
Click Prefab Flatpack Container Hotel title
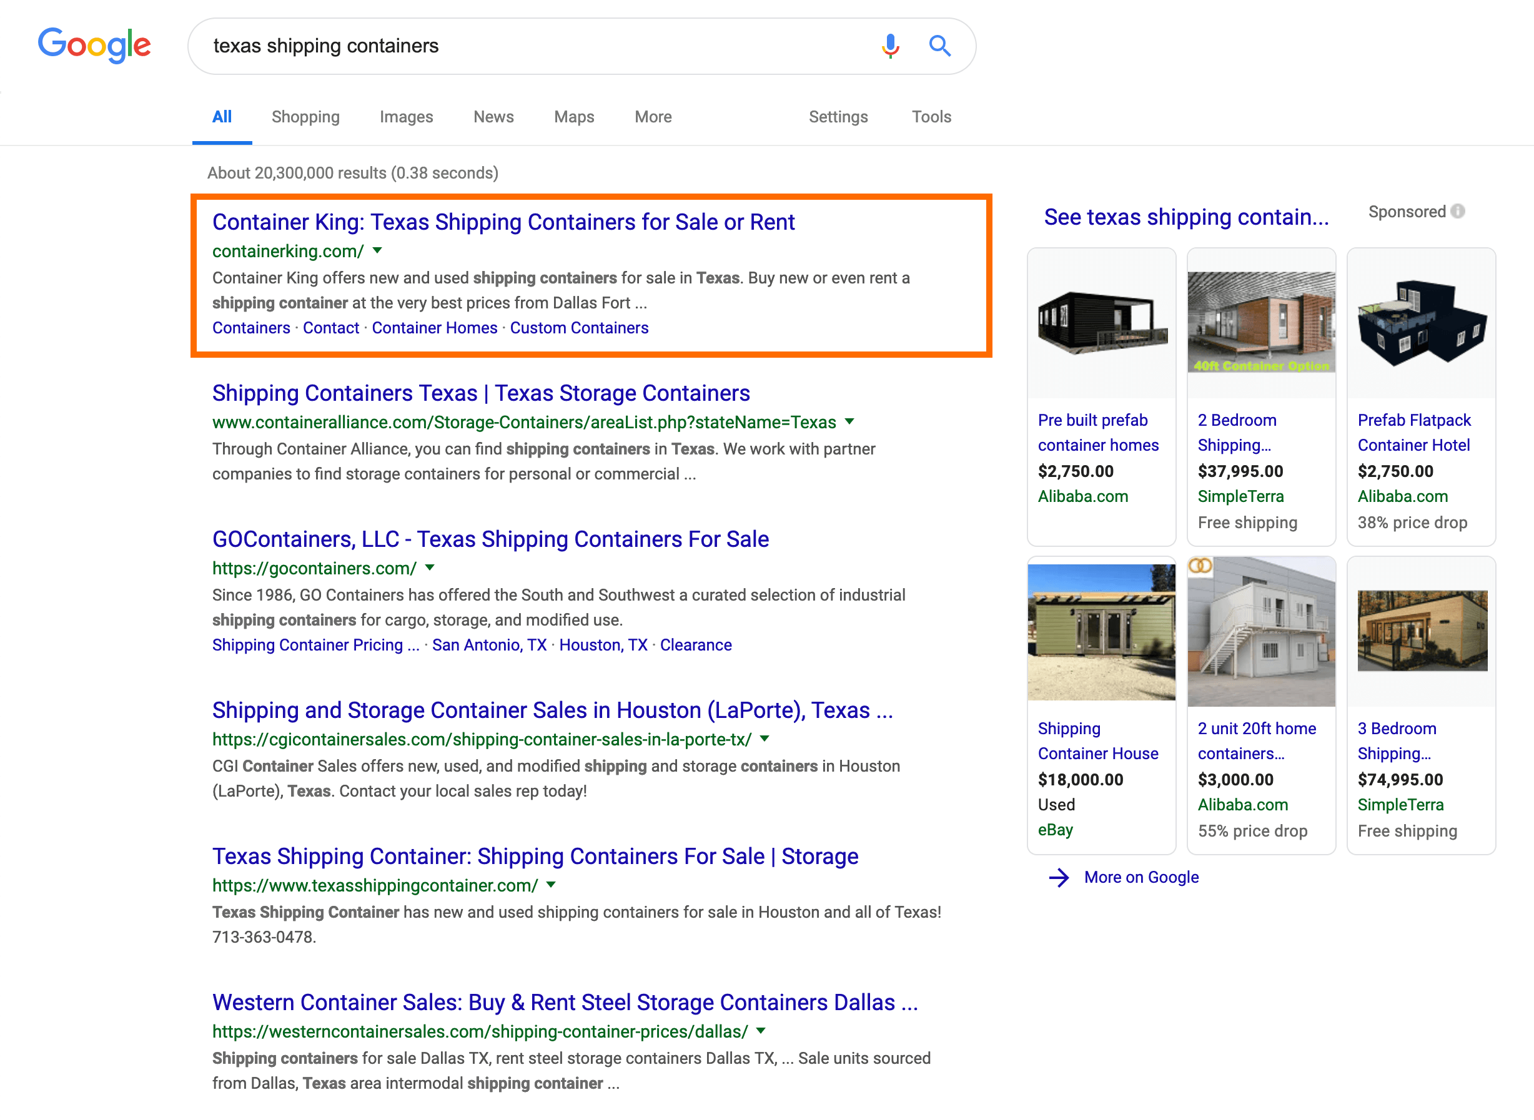pos(1414,433)
